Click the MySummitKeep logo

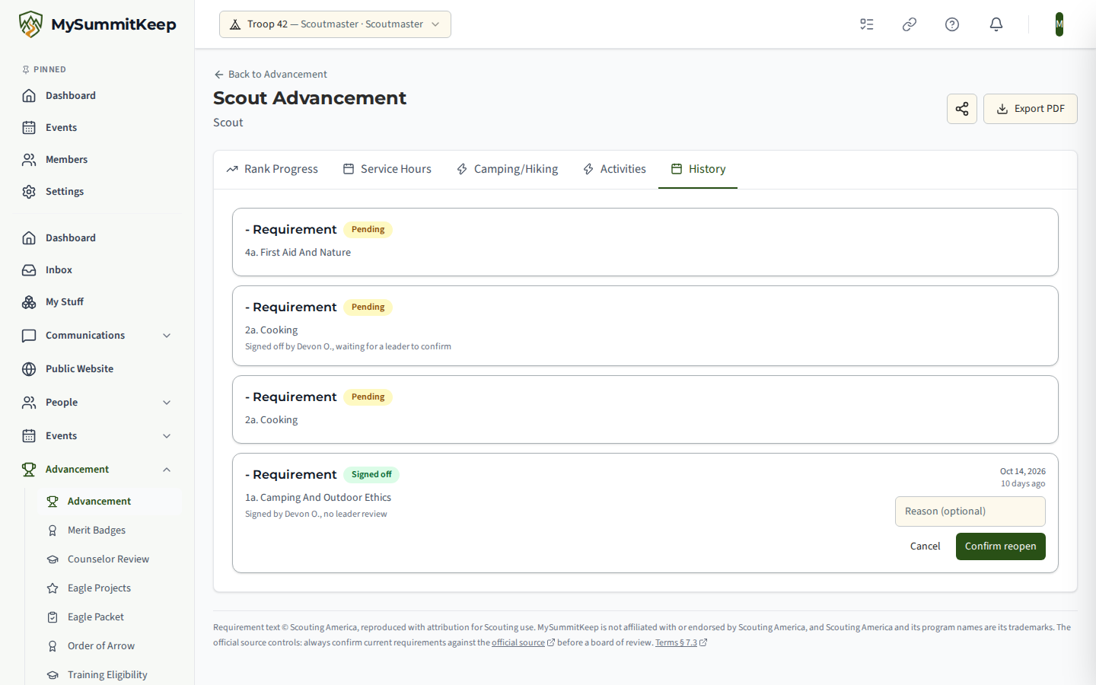tap(97, 24)
